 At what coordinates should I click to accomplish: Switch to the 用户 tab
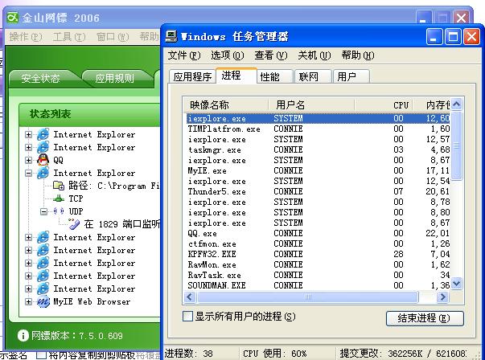[x=351, y=76]
